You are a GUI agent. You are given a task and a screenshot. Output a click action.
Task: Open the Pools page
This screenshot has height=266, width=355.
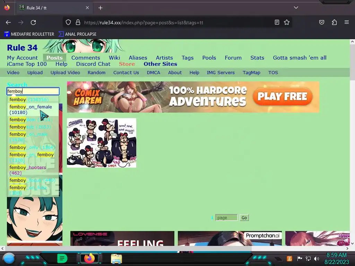pos(209,58)
